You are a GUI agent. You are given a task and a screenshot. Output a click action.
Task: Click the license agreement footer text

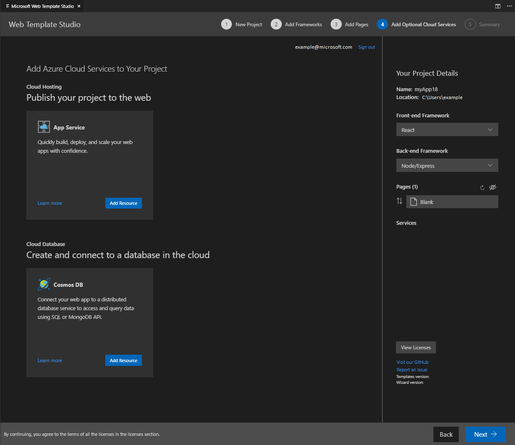[x=82, y=434]
